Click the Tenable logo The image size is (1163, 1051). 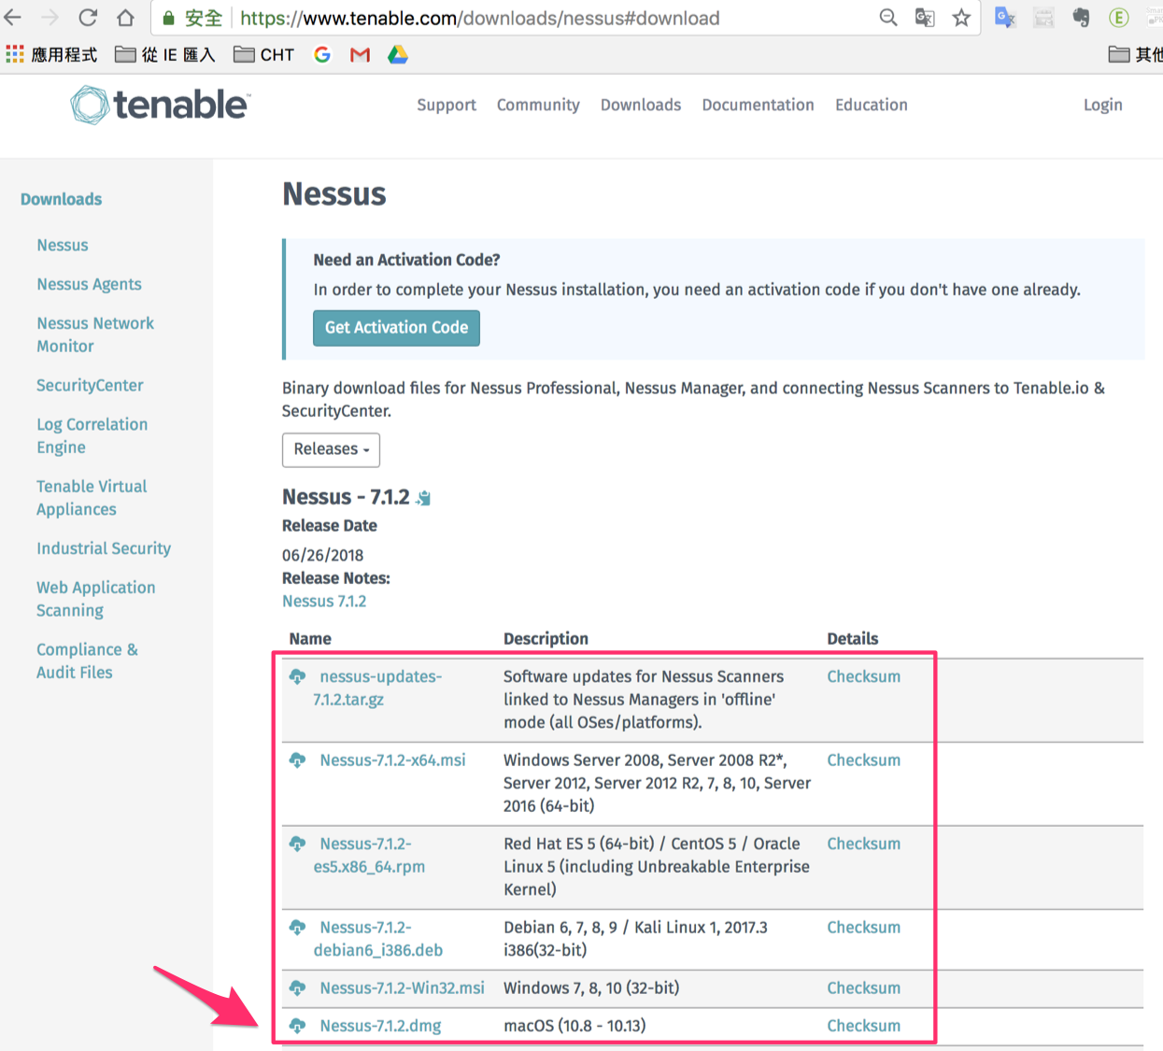[160, 105]
